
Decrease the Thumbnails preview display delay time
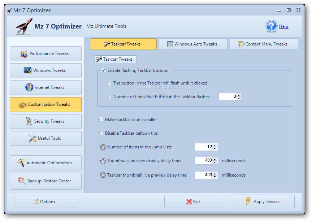pos(215,162)
